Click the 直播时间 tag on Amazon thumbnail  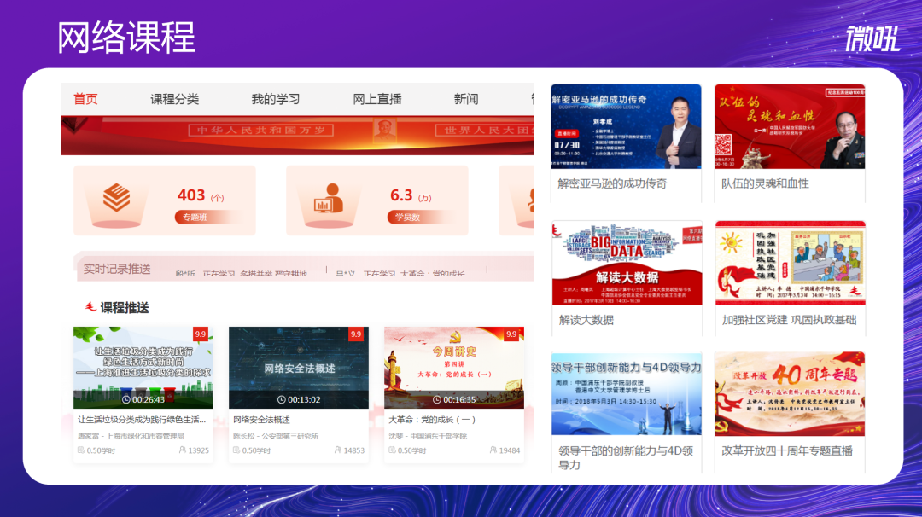[567, 133]
